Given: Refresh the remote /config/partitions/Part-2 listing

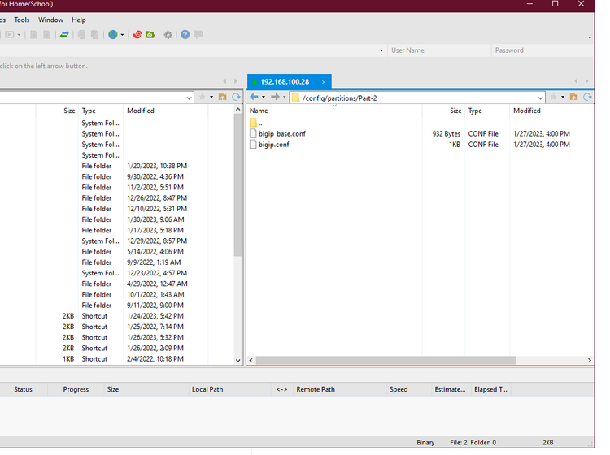Looking at the screenshot, I should 587,97.
